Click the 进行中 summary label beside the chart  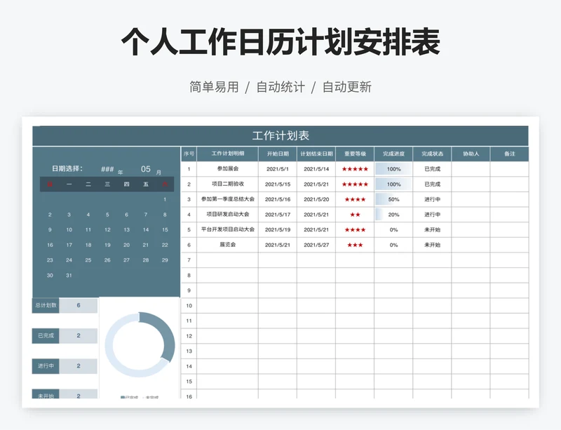pos(46,366)
